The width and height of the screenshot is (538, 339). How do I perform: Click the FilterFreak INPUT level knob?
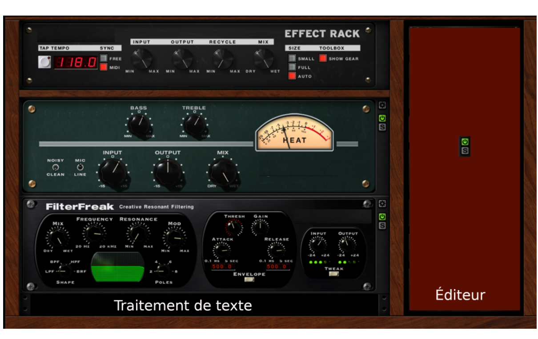318,245
